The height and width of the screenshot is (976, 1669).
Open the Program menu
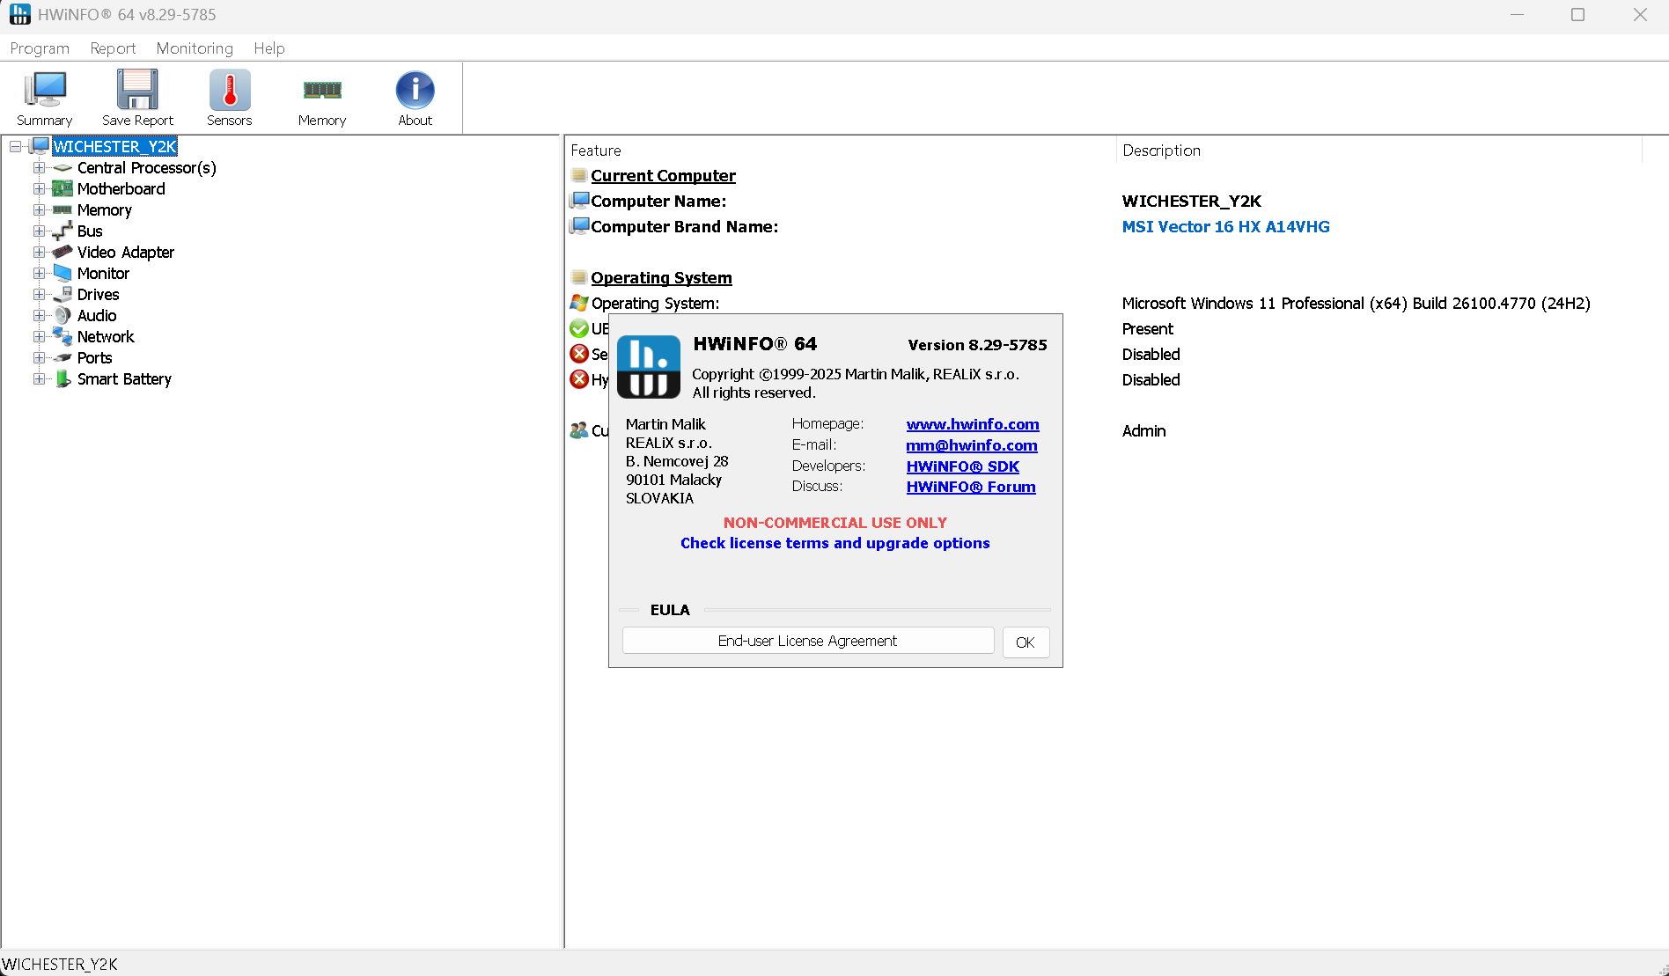40,48
